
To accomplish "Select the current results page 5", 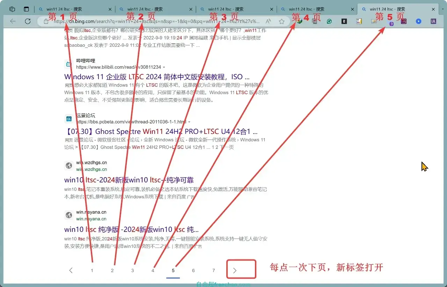I will [x=173, y=270].
